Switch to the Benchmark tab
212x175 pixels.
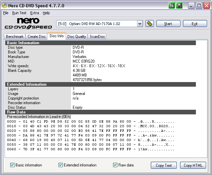click(15, 37)
